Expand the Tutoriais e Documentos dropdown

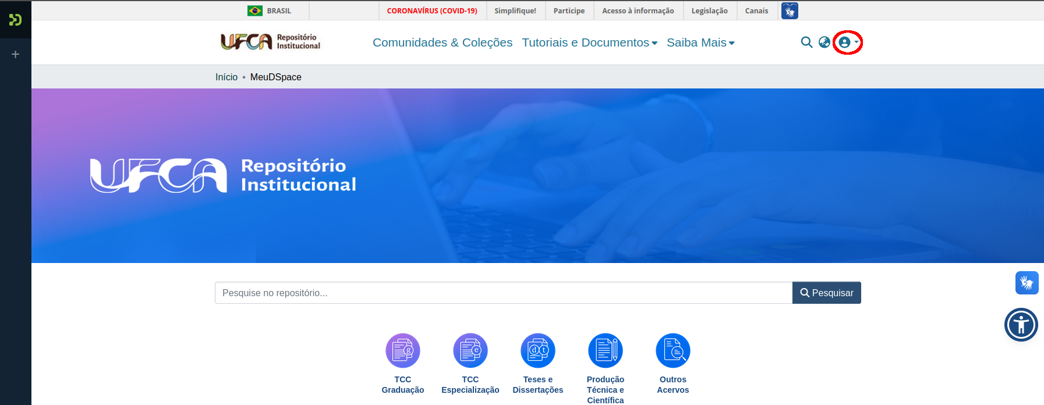tap(590, 42)
